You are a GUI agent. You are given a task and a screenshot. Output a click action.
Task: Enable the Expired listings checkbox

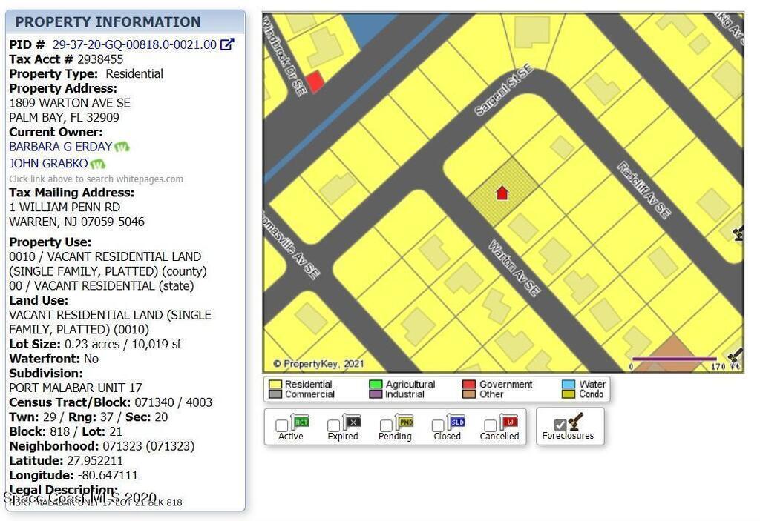334,425
